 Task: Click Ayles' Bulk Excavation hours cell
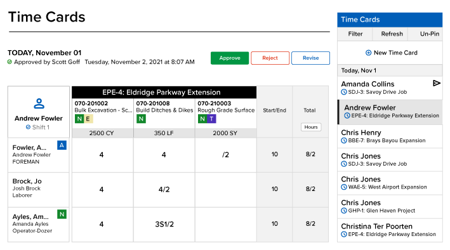pyautogui.click(x=102, y=224)
